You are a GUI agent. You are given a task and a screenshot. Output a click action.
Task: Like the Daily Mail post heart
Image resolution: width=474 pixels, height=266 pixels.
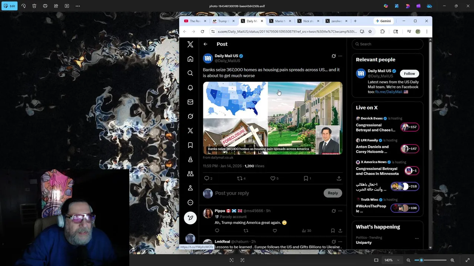(x=273, y=178)
